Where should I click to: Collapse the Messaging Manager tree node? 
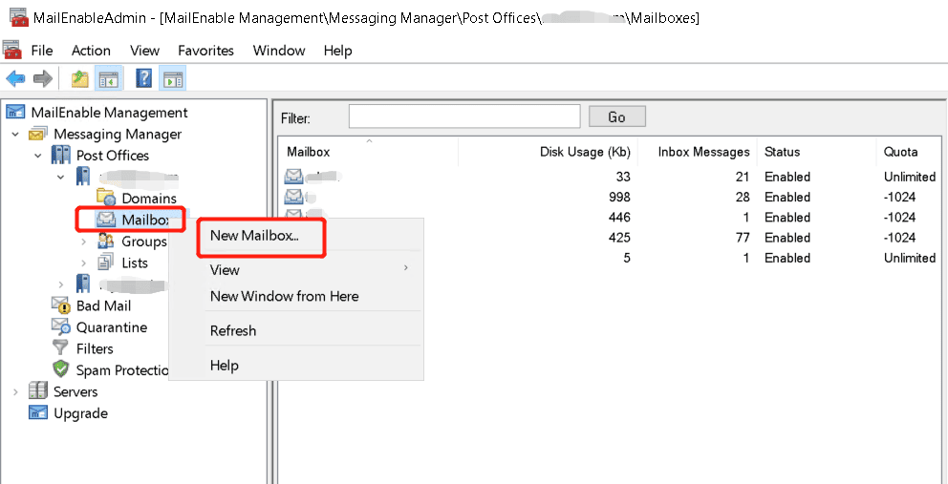click(x=15, y=135)
